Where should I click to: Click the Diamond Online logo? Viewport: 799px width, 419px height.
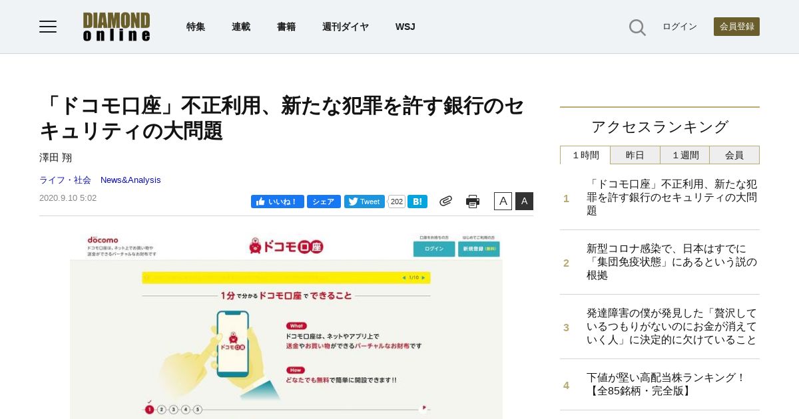pyautogui.click(x=117, y=27)
